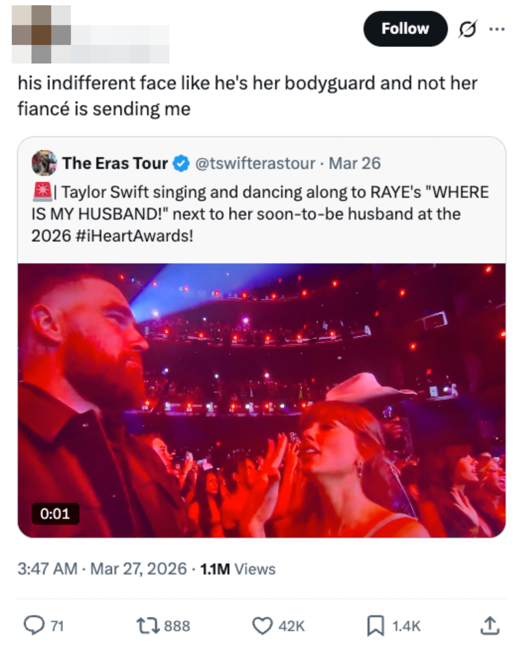Screen dimensions: 524x650
Task: Open the 3:47 AM Mar 27, 2026 timestamp
Action: pyautogui.click(x=102, y=569)
